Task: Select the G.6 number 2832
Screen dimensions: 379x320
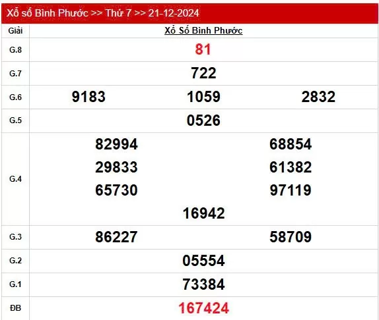Action: [x=318, y=97]
